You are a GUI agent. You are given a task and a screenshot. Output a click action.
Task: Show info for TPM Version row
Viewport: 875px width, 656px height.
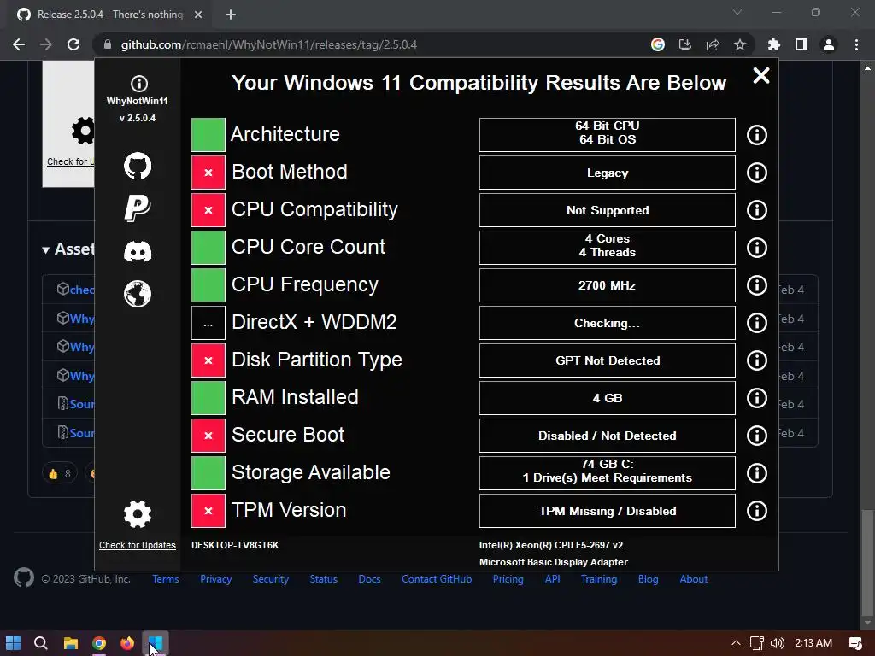tap(757, 511)
